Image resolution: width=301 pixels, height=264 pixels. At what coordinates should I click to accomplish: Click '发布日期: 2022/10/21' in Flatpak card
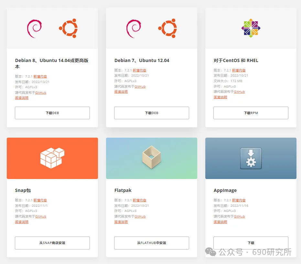(x=132, y=206)
